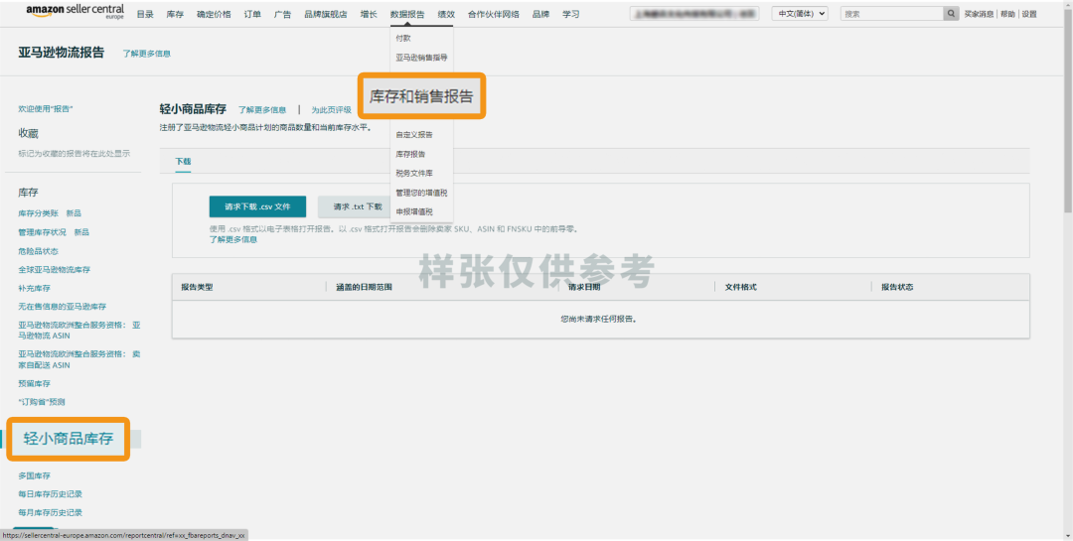Open the 合作伙伴网络 top navigation menu
Screen dimensions: 1073x541
[x=494, y=14]
